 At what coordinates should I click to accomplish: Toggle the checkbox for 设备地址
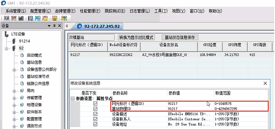coord(95,124)
